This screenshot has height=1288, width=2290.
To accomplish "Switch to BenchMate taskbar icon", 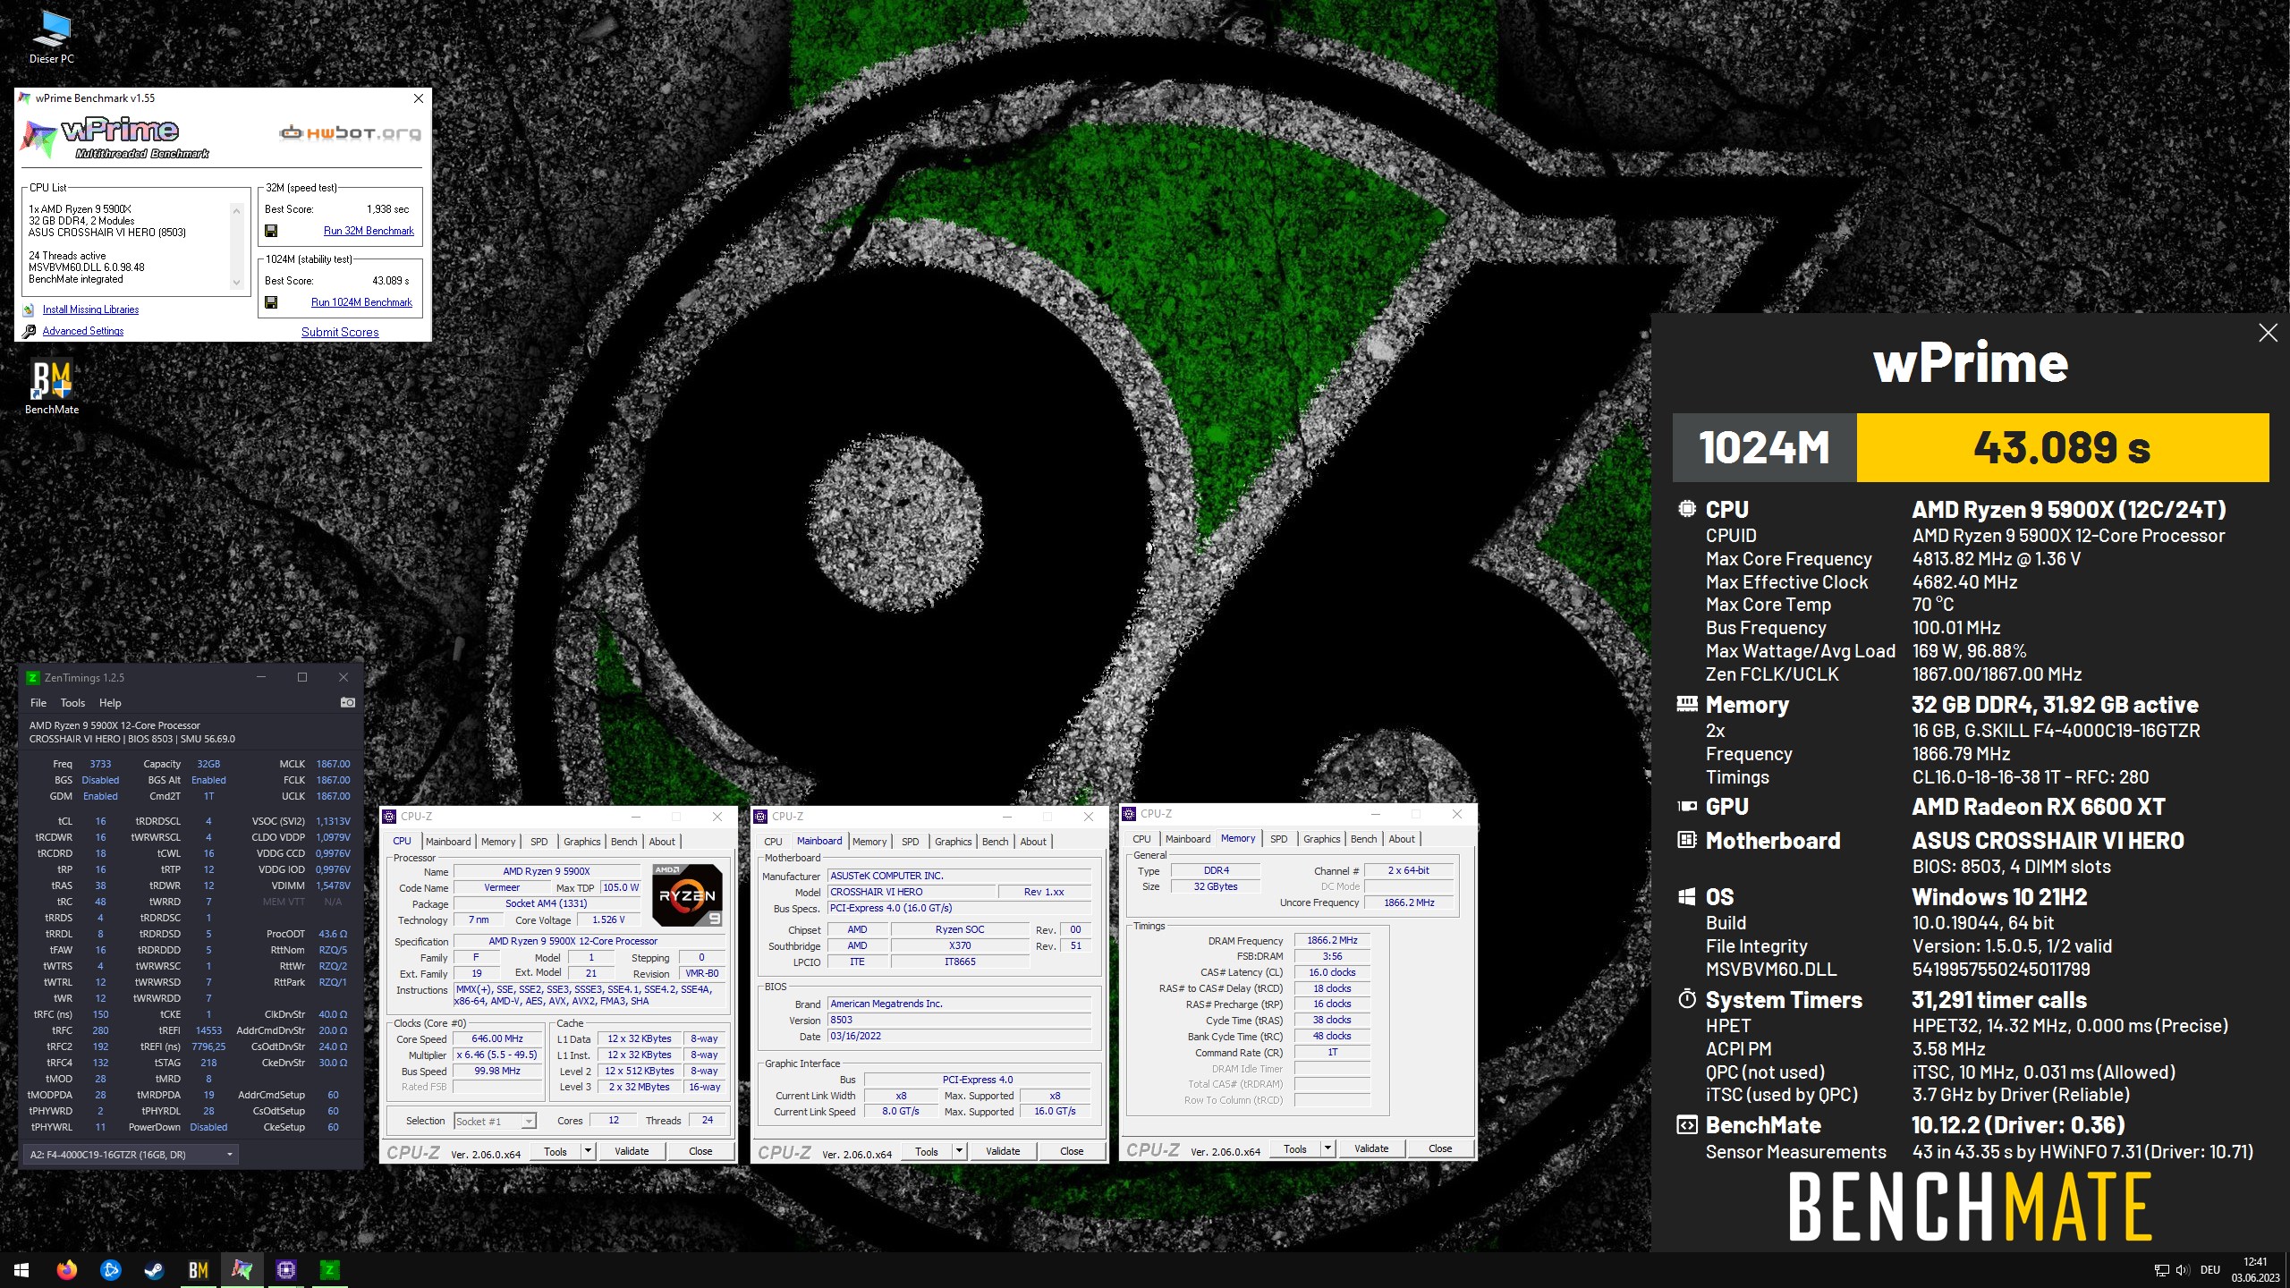I will coord(198,1269).
